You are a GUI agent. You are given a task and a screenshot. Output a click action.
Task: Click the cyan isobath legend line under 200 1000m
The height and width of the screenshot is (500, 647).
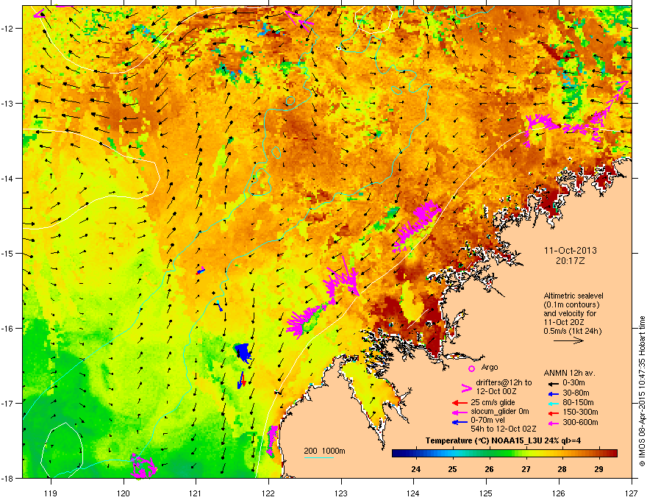319,457
